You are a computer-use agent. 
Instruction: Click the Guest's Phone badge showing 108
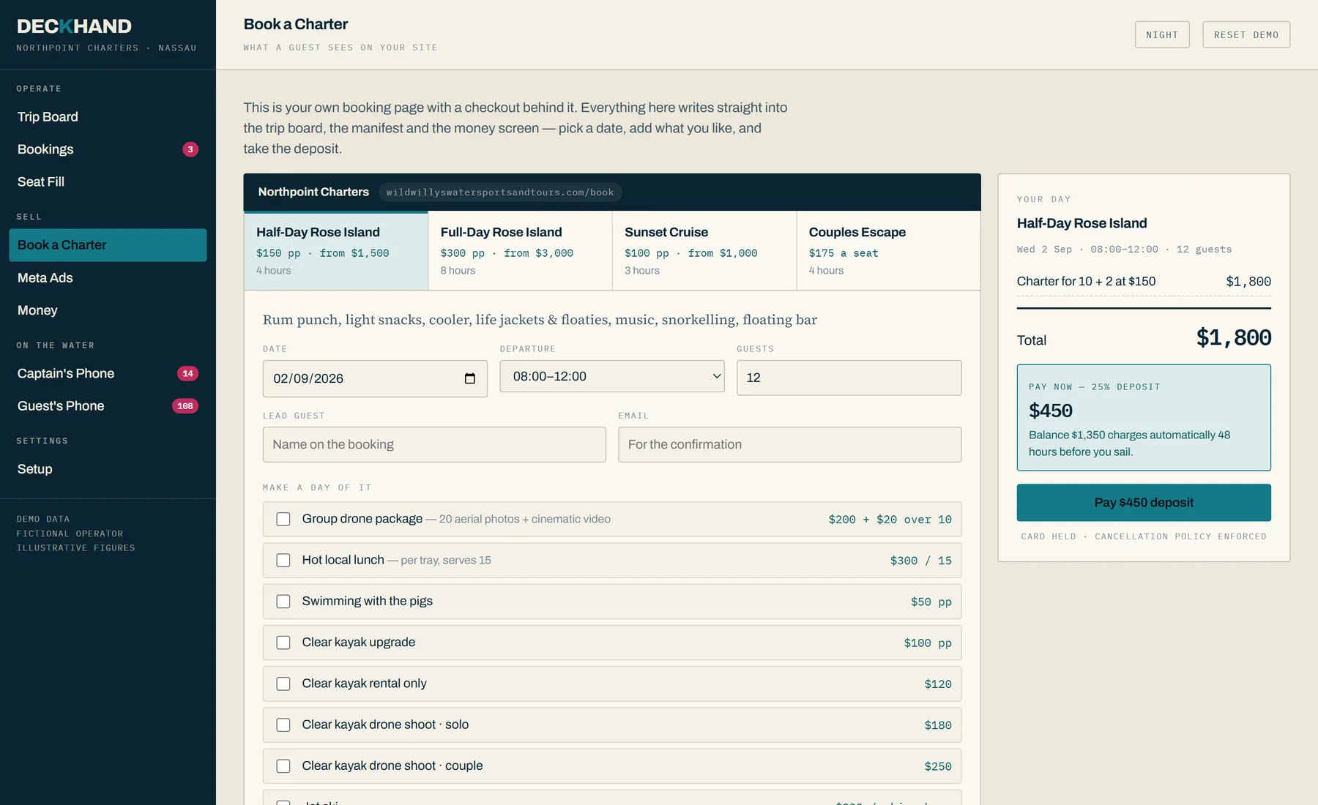[185, 406]
